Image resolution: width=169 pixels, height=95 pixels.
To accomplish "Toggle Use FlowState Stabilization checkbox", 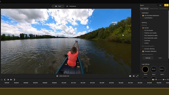I will (x=143, y=16).
